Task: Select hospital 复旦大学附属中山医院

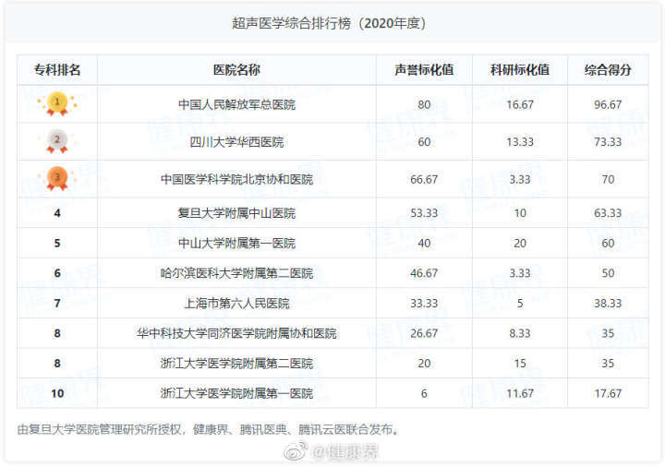Action: click(x=236, y=213)
